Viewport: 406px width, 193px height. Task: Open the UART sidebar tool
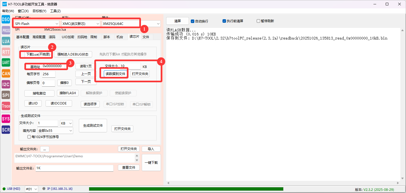tap(6, 63)
